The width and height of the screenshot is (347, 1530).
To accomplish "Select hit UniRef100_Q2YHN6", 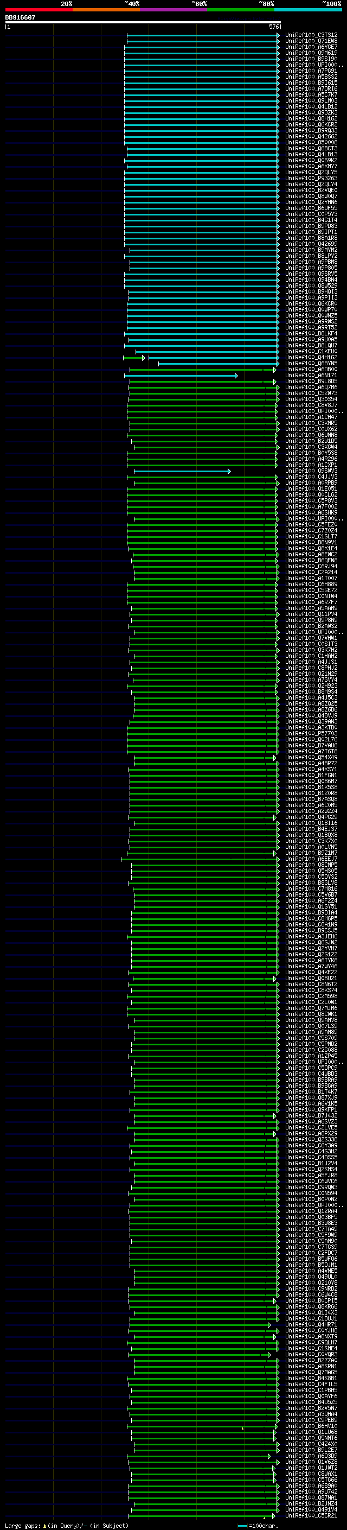I will pos(311,202).
